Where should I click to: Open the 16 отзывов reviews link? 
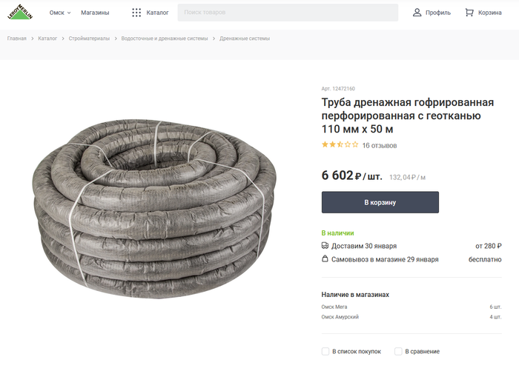point(379,146)
